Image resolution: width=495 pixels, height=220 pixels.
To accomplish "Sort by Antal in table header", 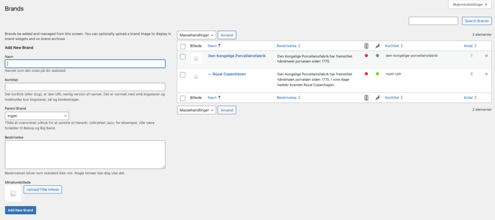I will pos(470,46).
